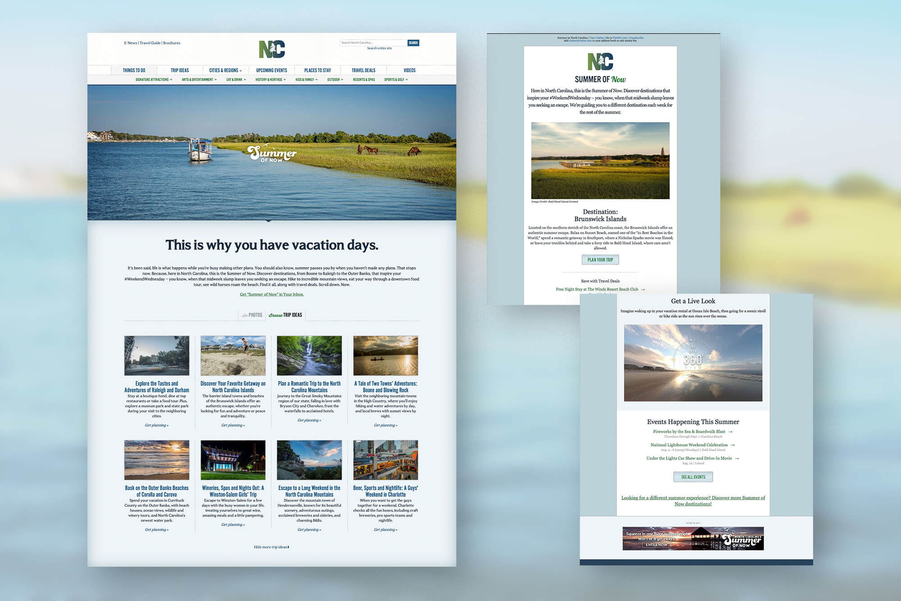This screenshot has width=901, height=601.
Task: Click arrow next to Free Night Stay deal
Action: (x=643, y=290)
